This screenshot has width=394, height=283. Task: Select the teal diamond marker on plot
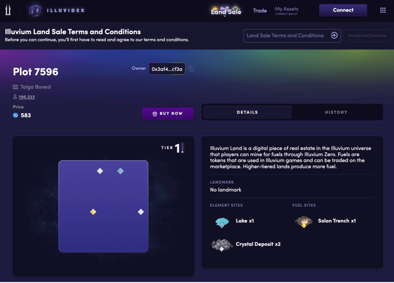pyautogui.click(x=120, y=171)
